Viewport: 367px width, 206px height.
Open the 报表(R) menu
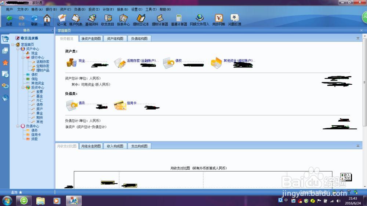[x=123, y=10]
